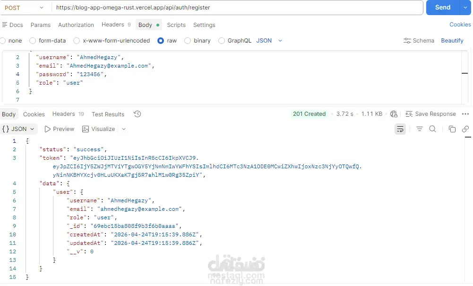Search within response body
The width and height of the screenshot is (473, 286).
432,129
